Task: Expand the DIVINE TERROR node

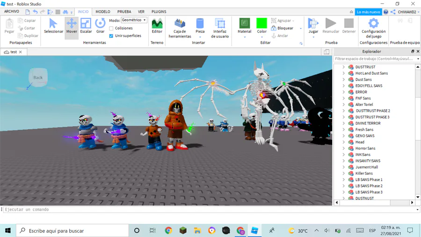Action: [343, 123]
